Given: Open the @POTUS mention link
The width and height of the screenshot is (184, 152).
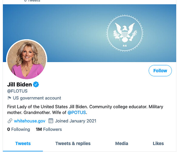Looking at the screenshot, I should click(x=77, y=112).
